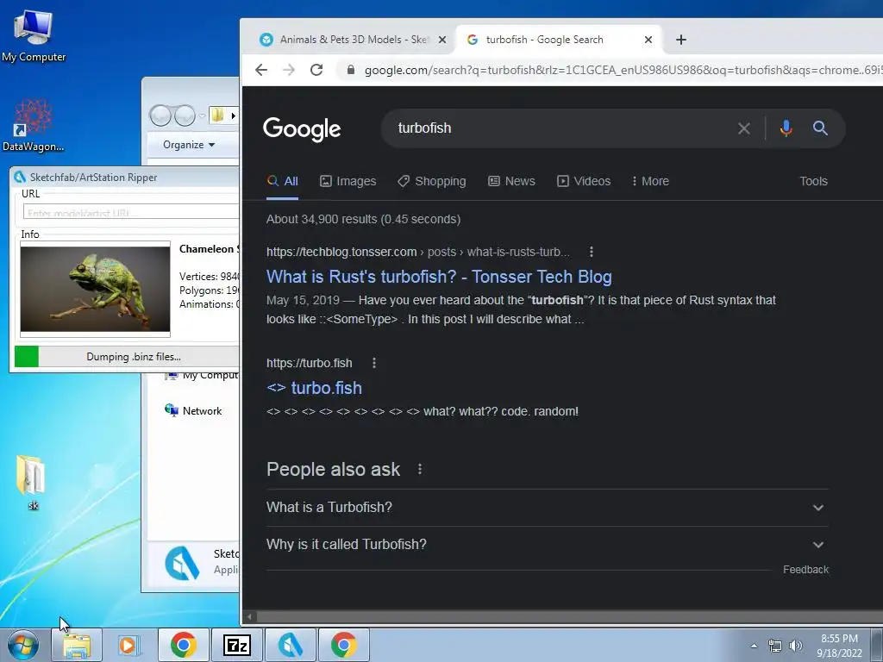Open a new Chrome tab
The width and height of the screenshot is (883, 662).
681,40
